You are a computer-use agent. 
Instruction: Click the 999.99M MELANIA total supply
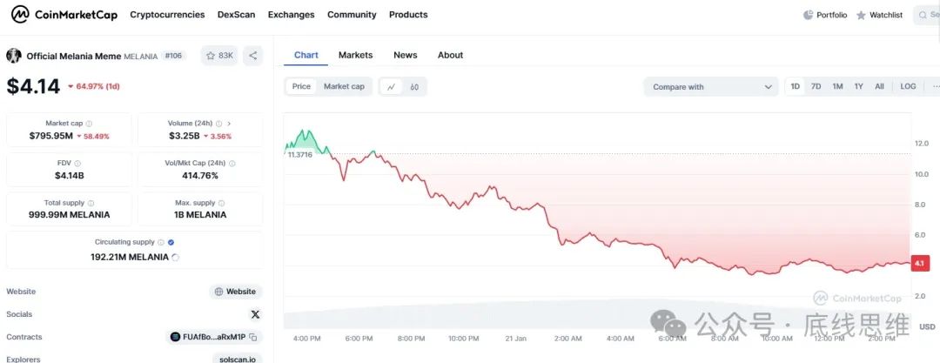[69, 215]
